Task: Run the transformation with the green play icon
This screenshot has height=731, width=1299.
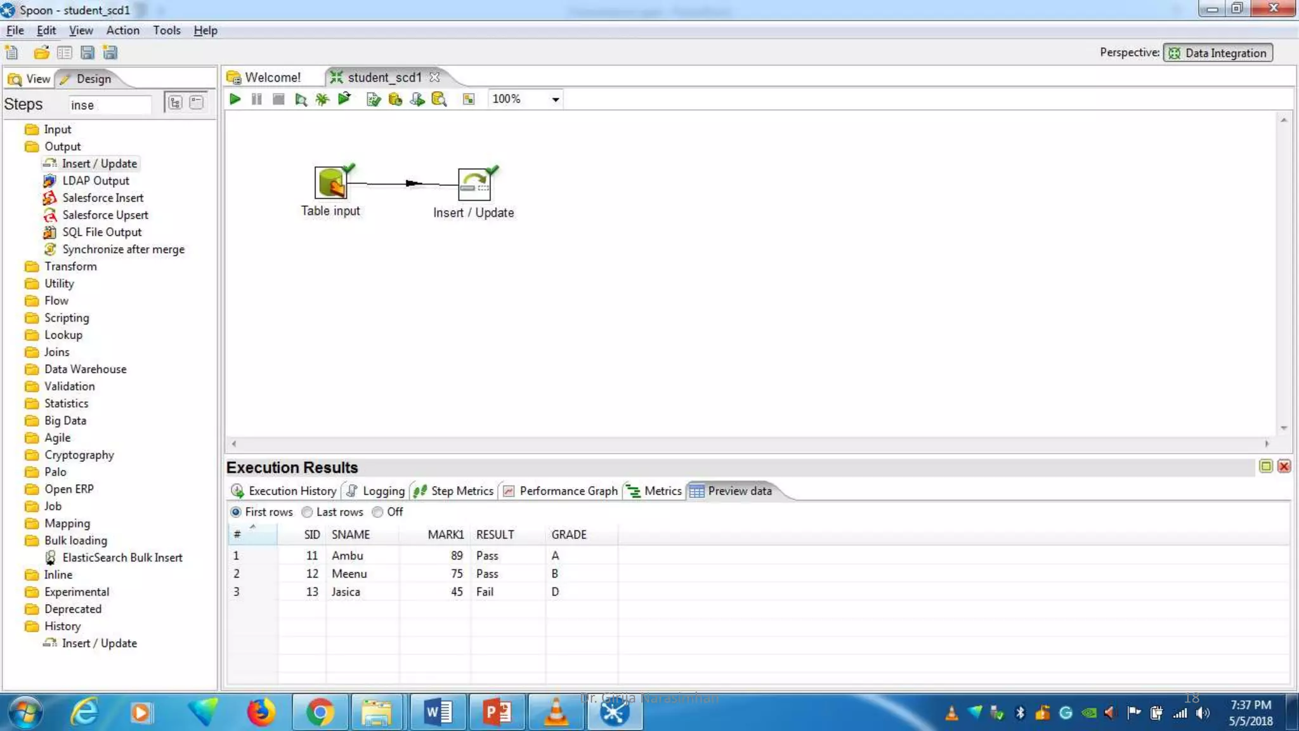Action: click(x=235, y=99)
